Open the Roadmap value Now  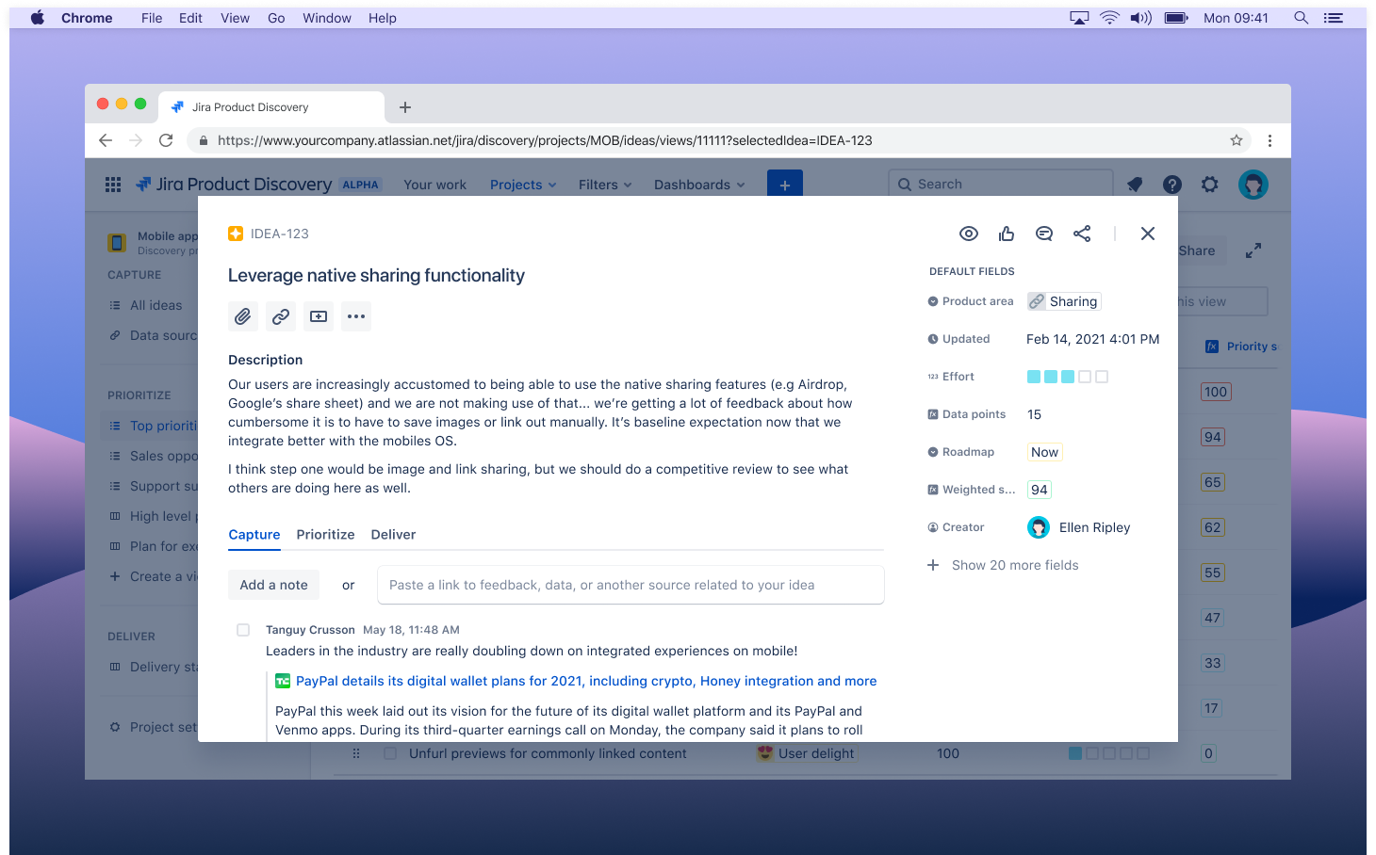pyautogui.click(x=1044, y=452)
